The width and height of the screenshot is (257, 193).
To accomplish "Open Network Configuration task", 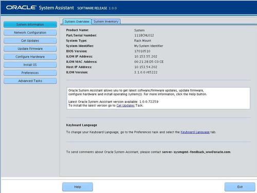I will coord(30,32).
